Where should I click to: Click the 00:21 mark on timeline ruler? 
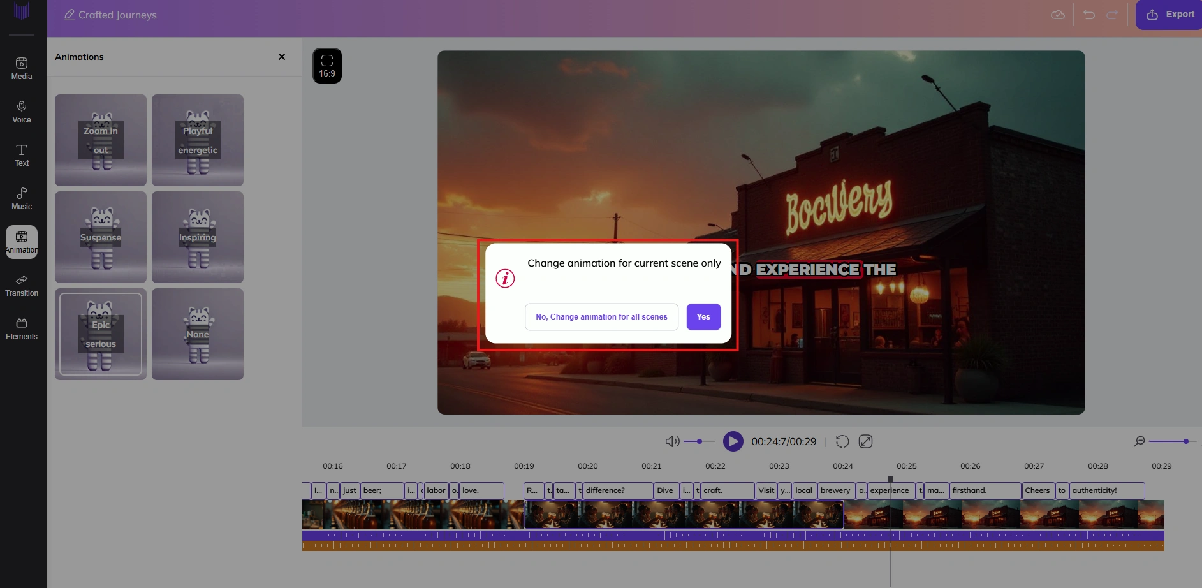point(652,466)
